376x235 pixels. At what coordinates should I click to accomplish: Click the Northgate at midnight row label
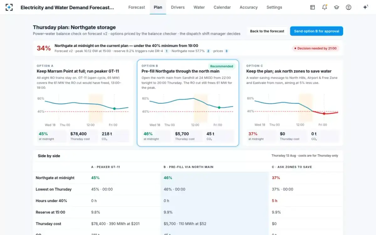[x=55, y=178]
